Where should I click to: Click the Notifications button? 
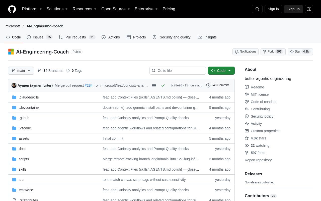(246, 52)
